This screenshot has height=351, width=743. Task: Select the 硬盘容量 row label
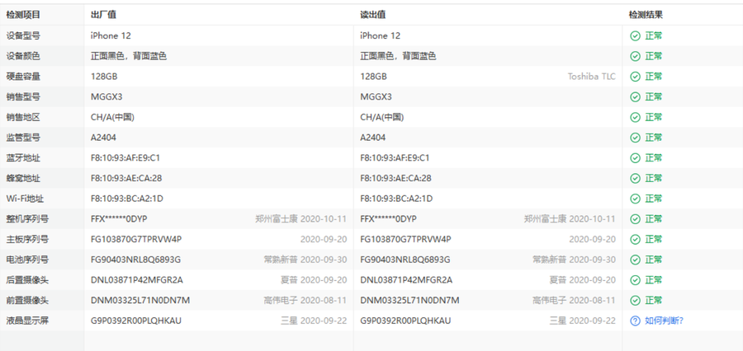click(x=23, y=76)
